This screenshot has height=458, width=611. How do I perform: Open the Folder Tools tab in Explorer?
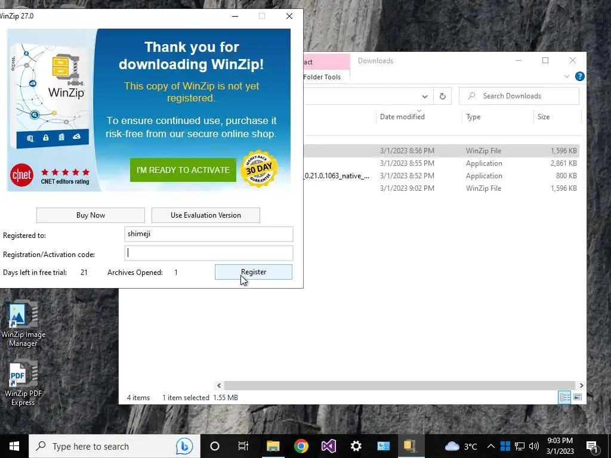tap(322, 77)
